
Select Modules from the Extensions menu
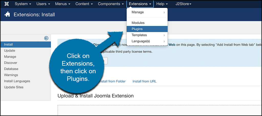(147, 23)
